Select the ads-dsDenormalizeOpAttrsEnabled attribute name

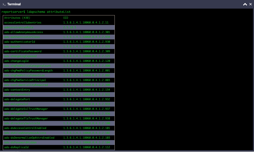pyautogui.click(x=29, y=138)
